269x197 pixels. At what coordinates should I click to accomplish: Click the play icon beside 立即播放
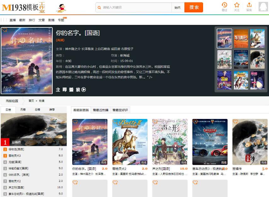pyautogui.click(x=84, y=90)
